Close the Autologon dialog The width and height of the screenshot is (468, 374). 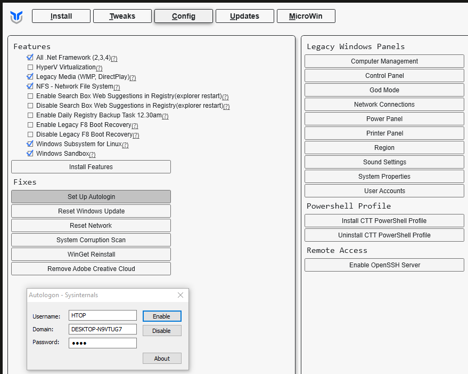tap(180, 295)
